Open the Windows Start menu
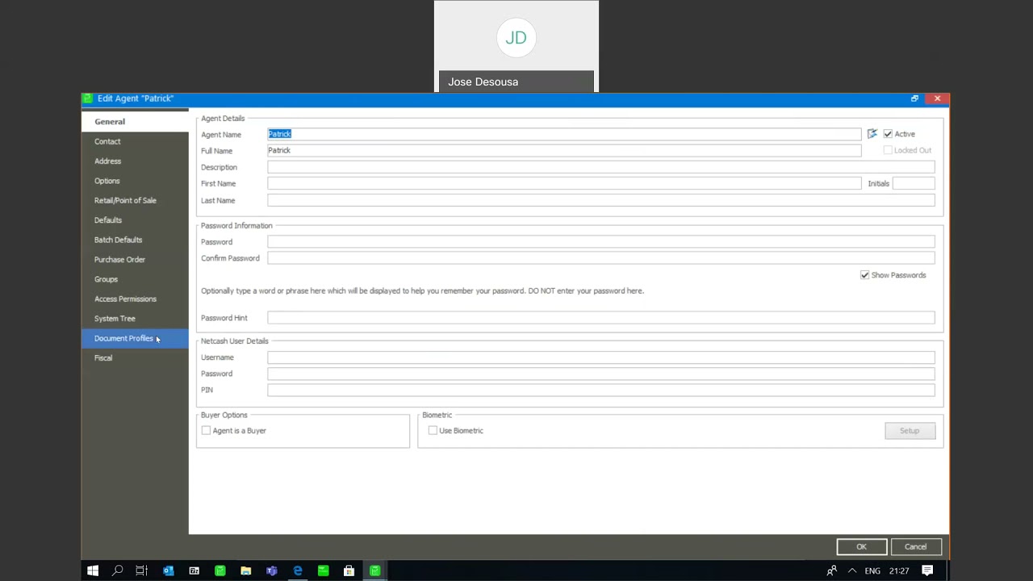This screenshot has width=1033, height=581. 93,571
